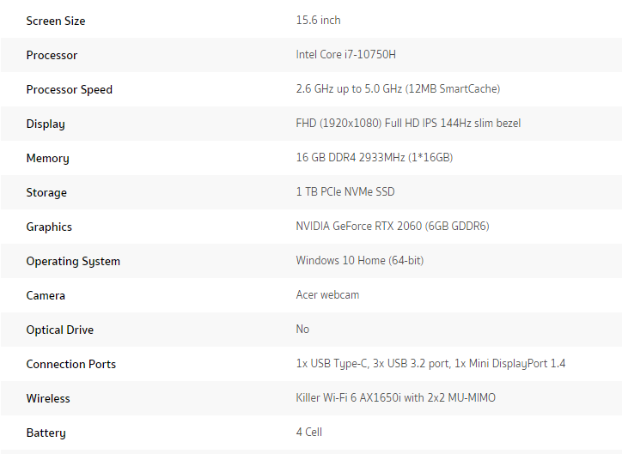Click the Processor Speed label

pyautogui.click(x=69, y=89)
